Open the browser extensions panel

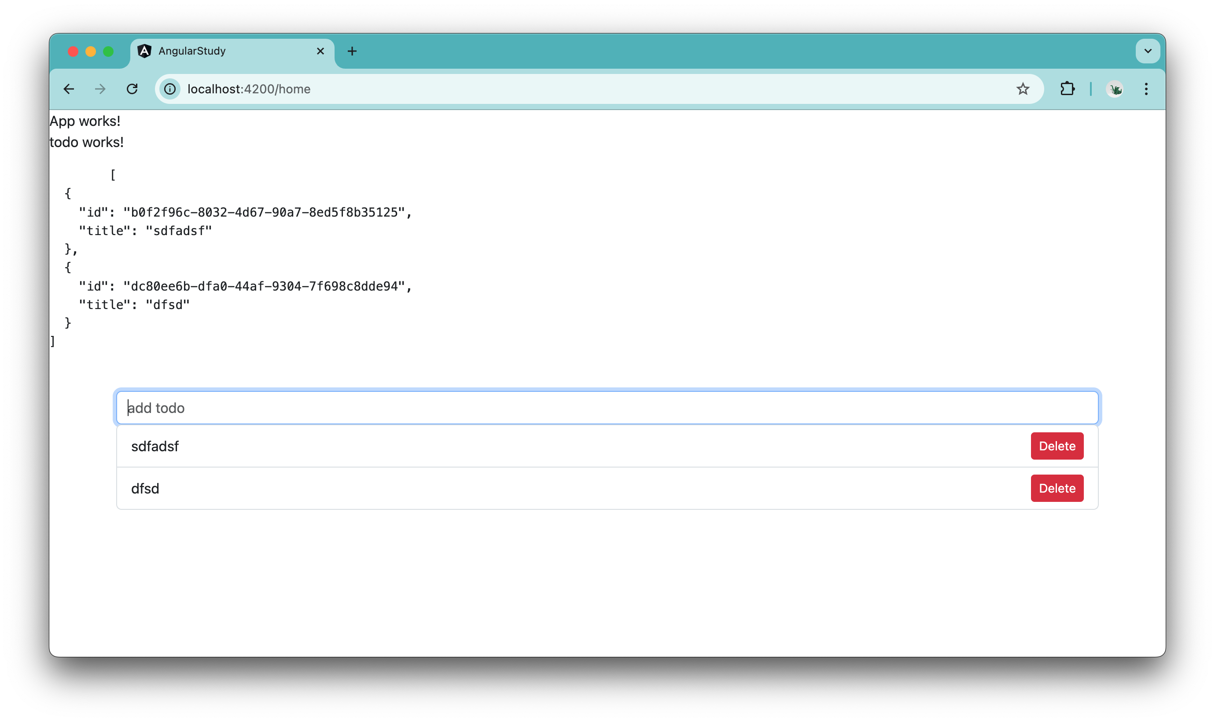1067,88
